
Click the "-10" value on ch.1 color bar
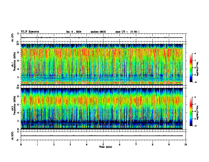pos(195,82)
